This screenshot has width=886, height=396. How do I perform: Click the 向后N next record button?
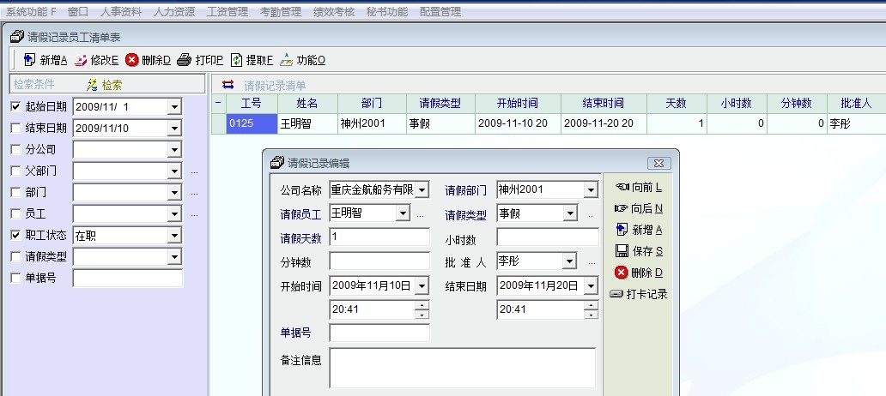pos(639,208)
